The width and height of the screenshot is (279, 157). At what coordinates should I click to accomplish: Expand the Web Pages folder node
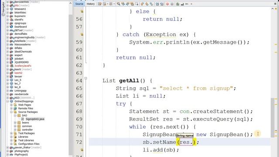tap(11, 105)
